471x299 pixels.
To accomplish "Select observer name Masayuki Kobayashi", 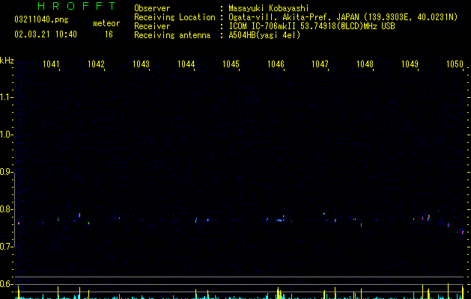I will tap(269, 8).
